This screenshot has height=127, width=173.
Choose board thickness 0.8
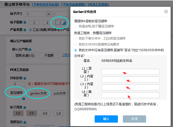point(45,113)
